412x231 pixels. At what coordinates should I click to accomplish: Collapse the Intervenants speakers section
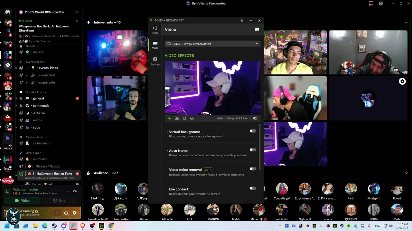pyautogui.click(x=406, y=22)
